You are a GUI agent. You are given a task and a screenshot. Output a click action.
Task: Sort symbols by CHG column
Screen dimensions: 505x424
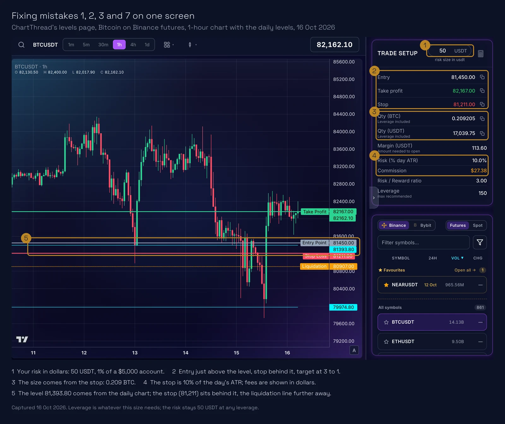tap(478, 258)
